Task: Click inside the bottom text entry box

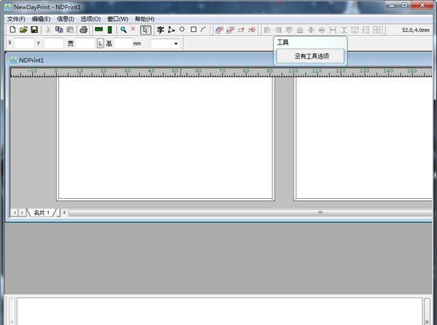Action: click(220, 310)
